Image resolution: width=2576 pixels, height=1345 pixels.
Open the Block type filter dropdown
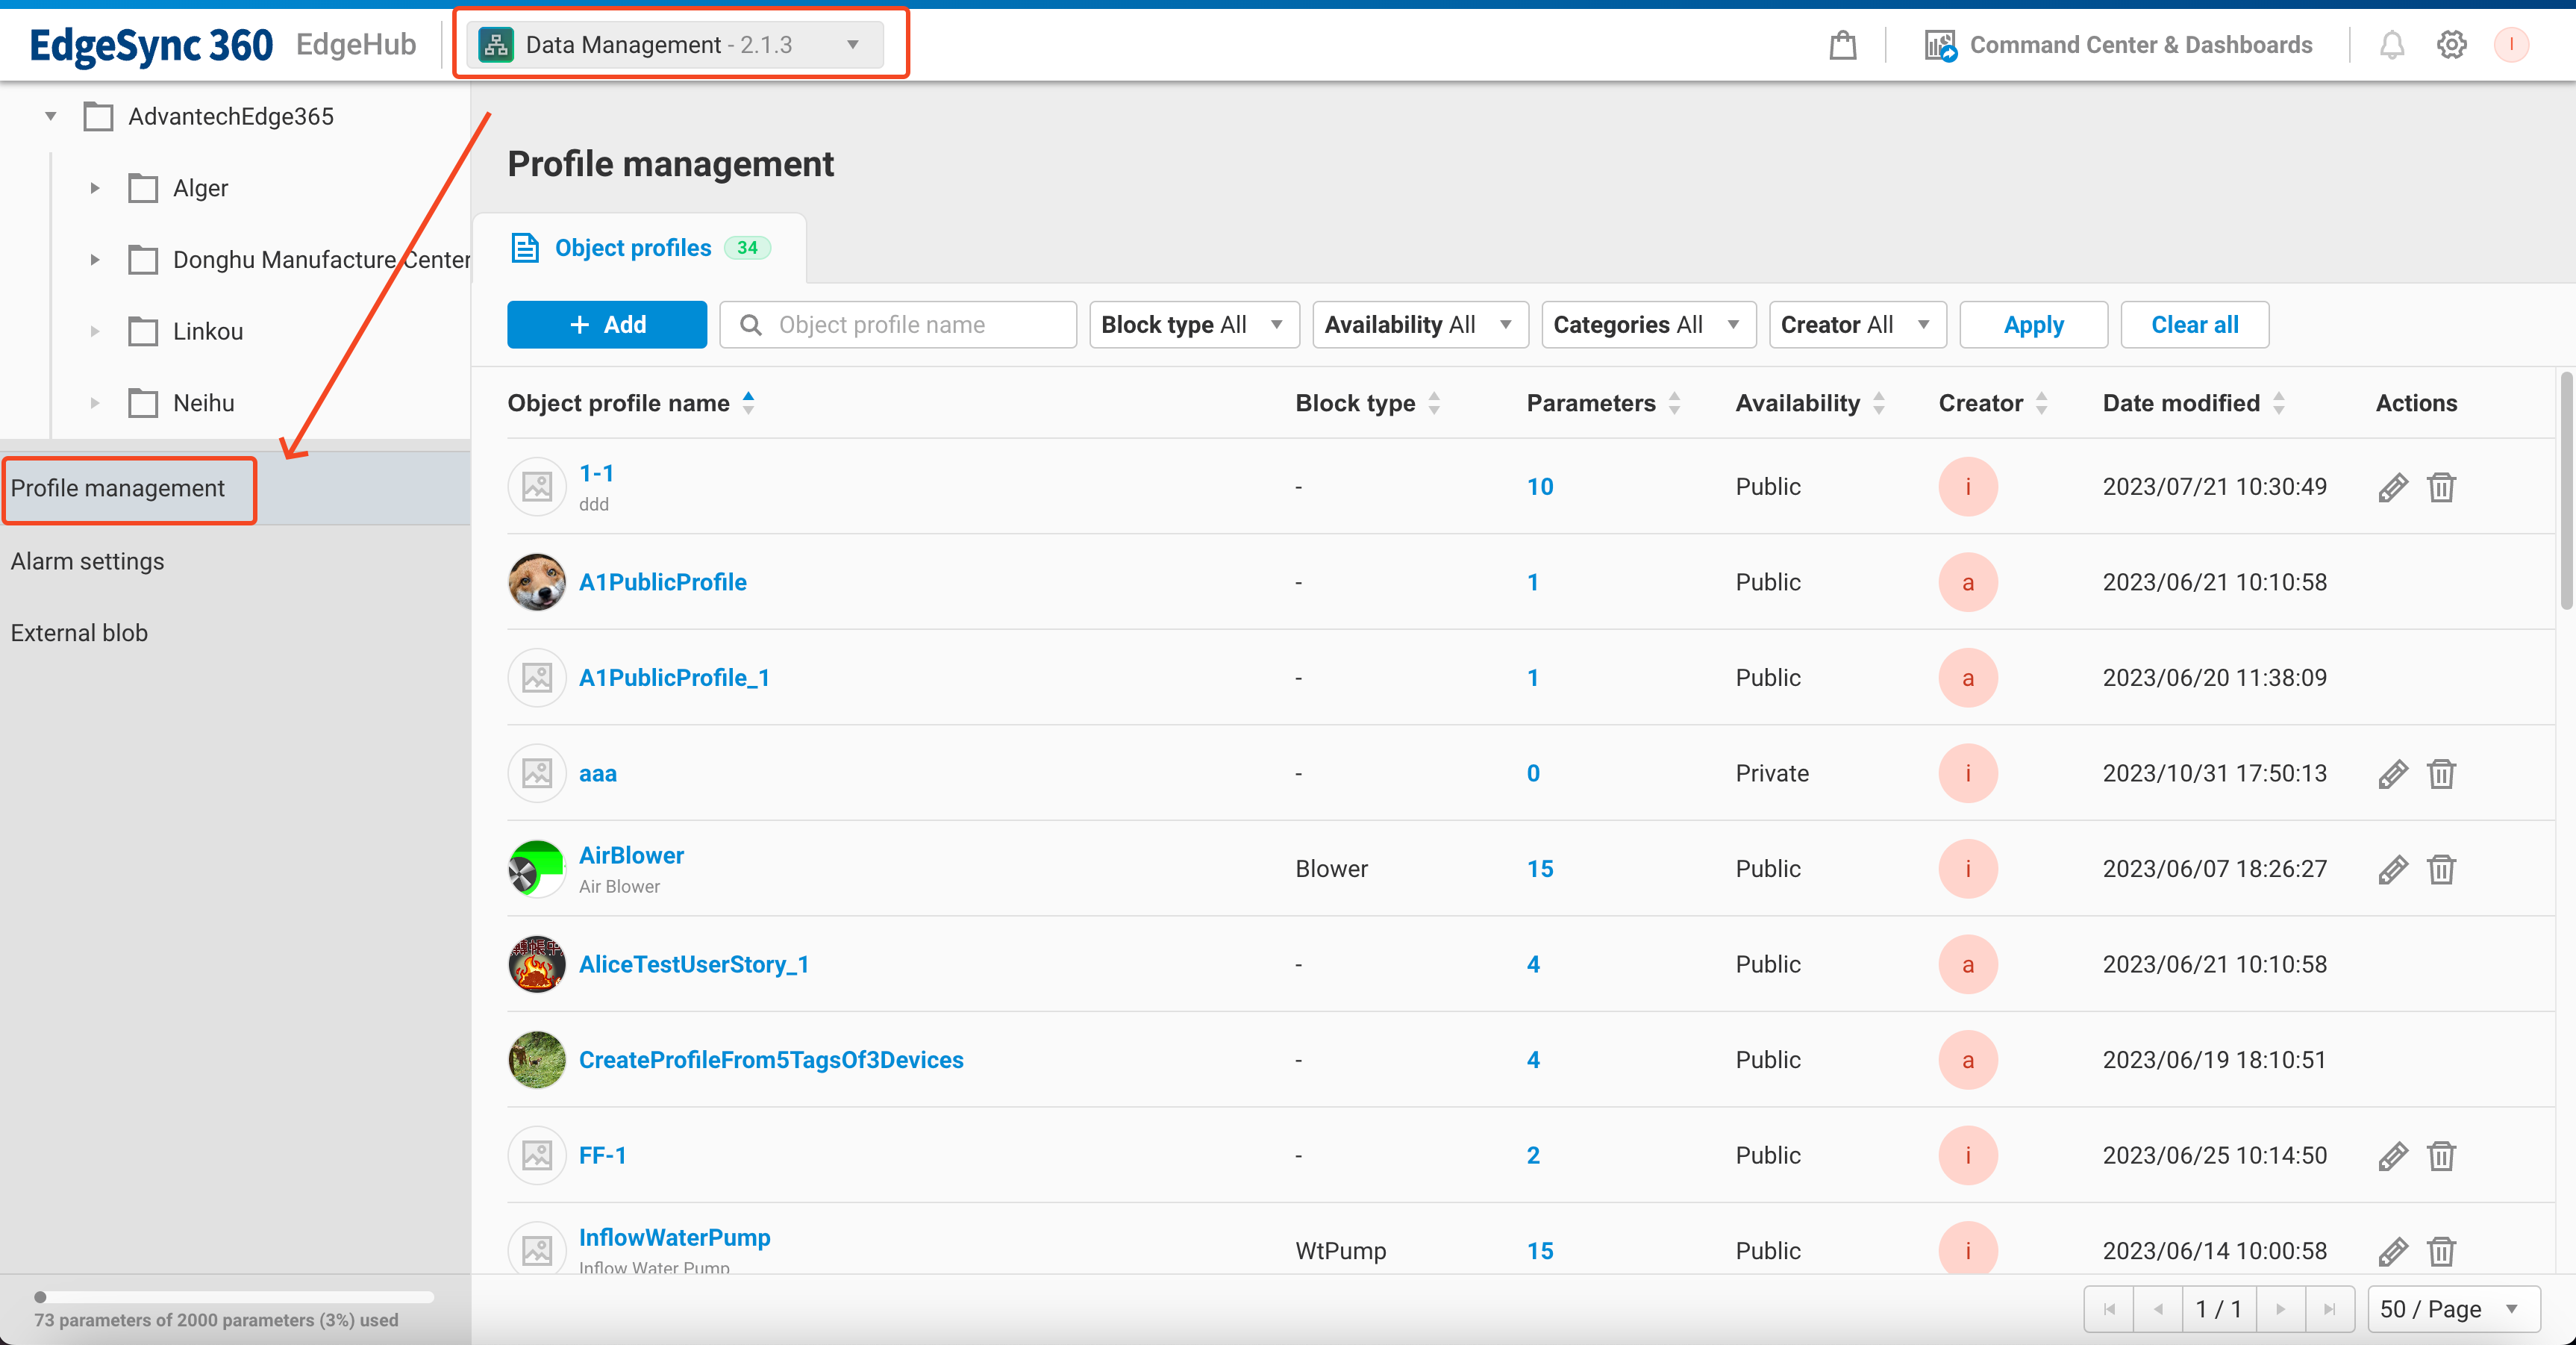[x=1193, y=324]
